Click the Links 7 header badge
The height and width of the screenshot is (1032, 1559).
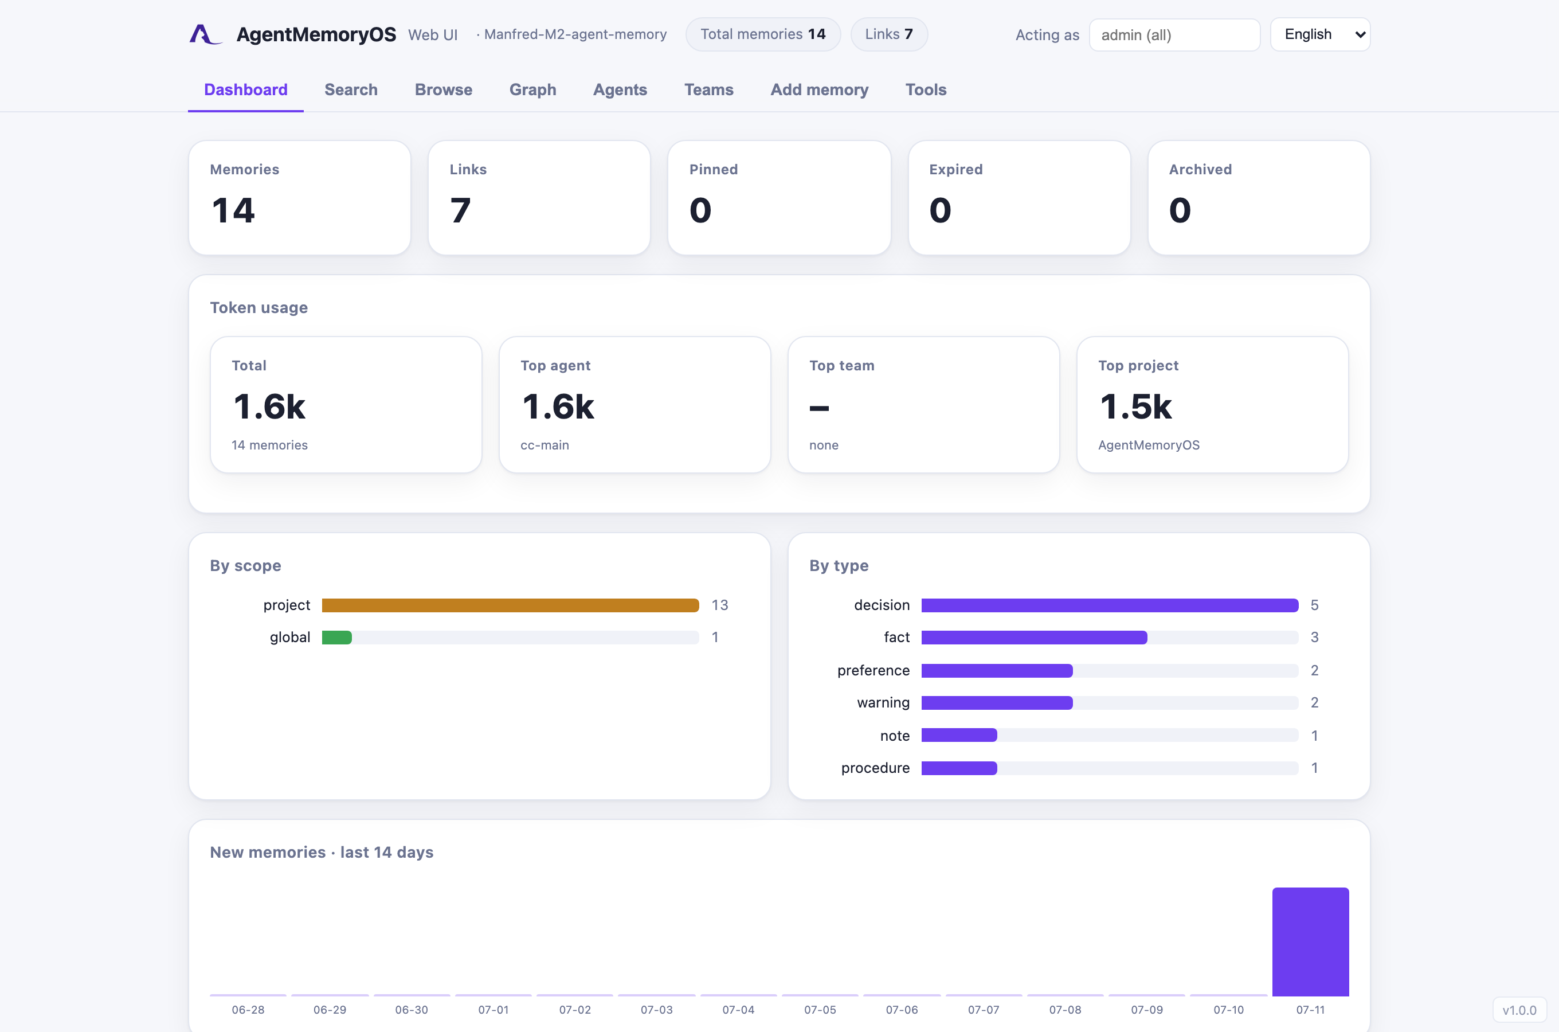(x=889, y=34)
